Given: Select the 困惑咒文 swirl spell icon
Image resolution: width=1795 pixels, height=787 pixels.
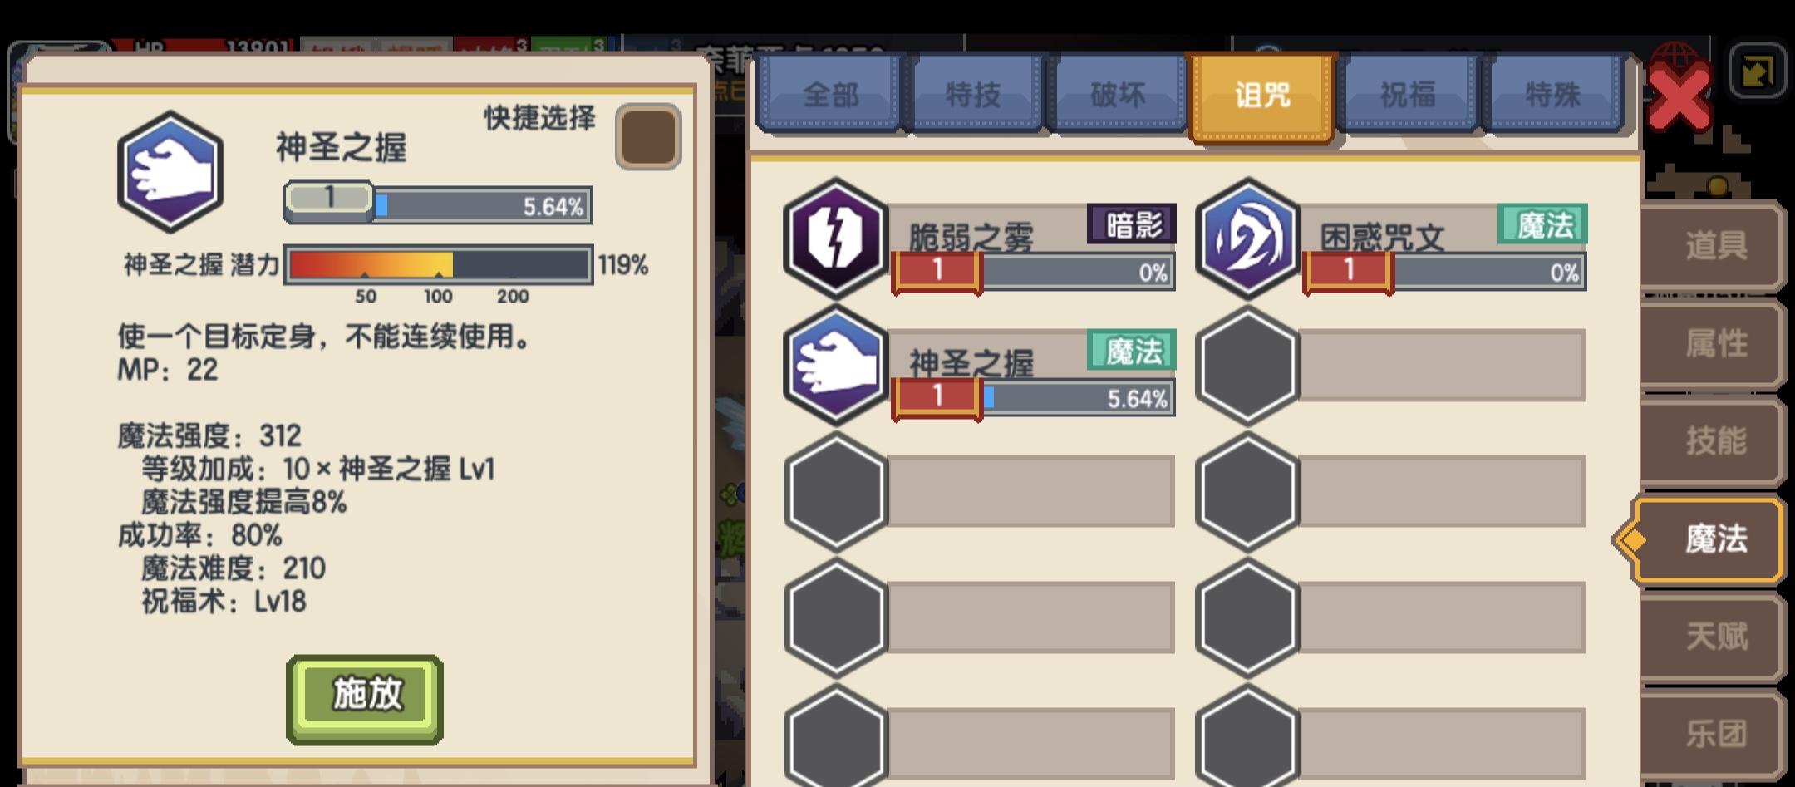Looking at the screenshot, I should [x=1247, y=239].
